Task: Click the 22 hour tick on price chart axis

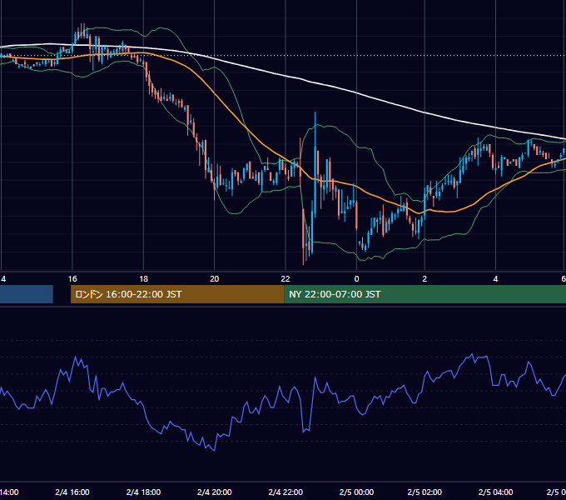Action: click(x=285, y=279)
